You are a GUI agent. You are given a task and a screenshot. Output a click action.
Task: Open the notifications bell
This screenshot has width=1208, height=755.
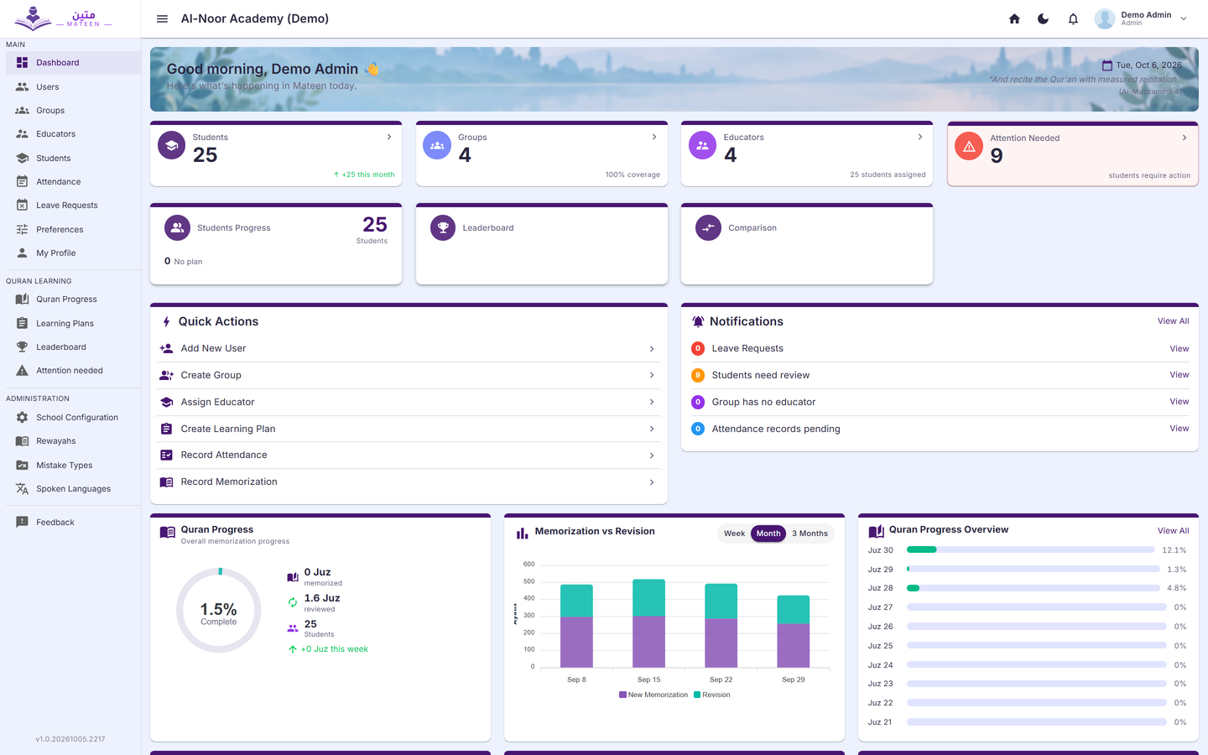tap(1073, 18)
